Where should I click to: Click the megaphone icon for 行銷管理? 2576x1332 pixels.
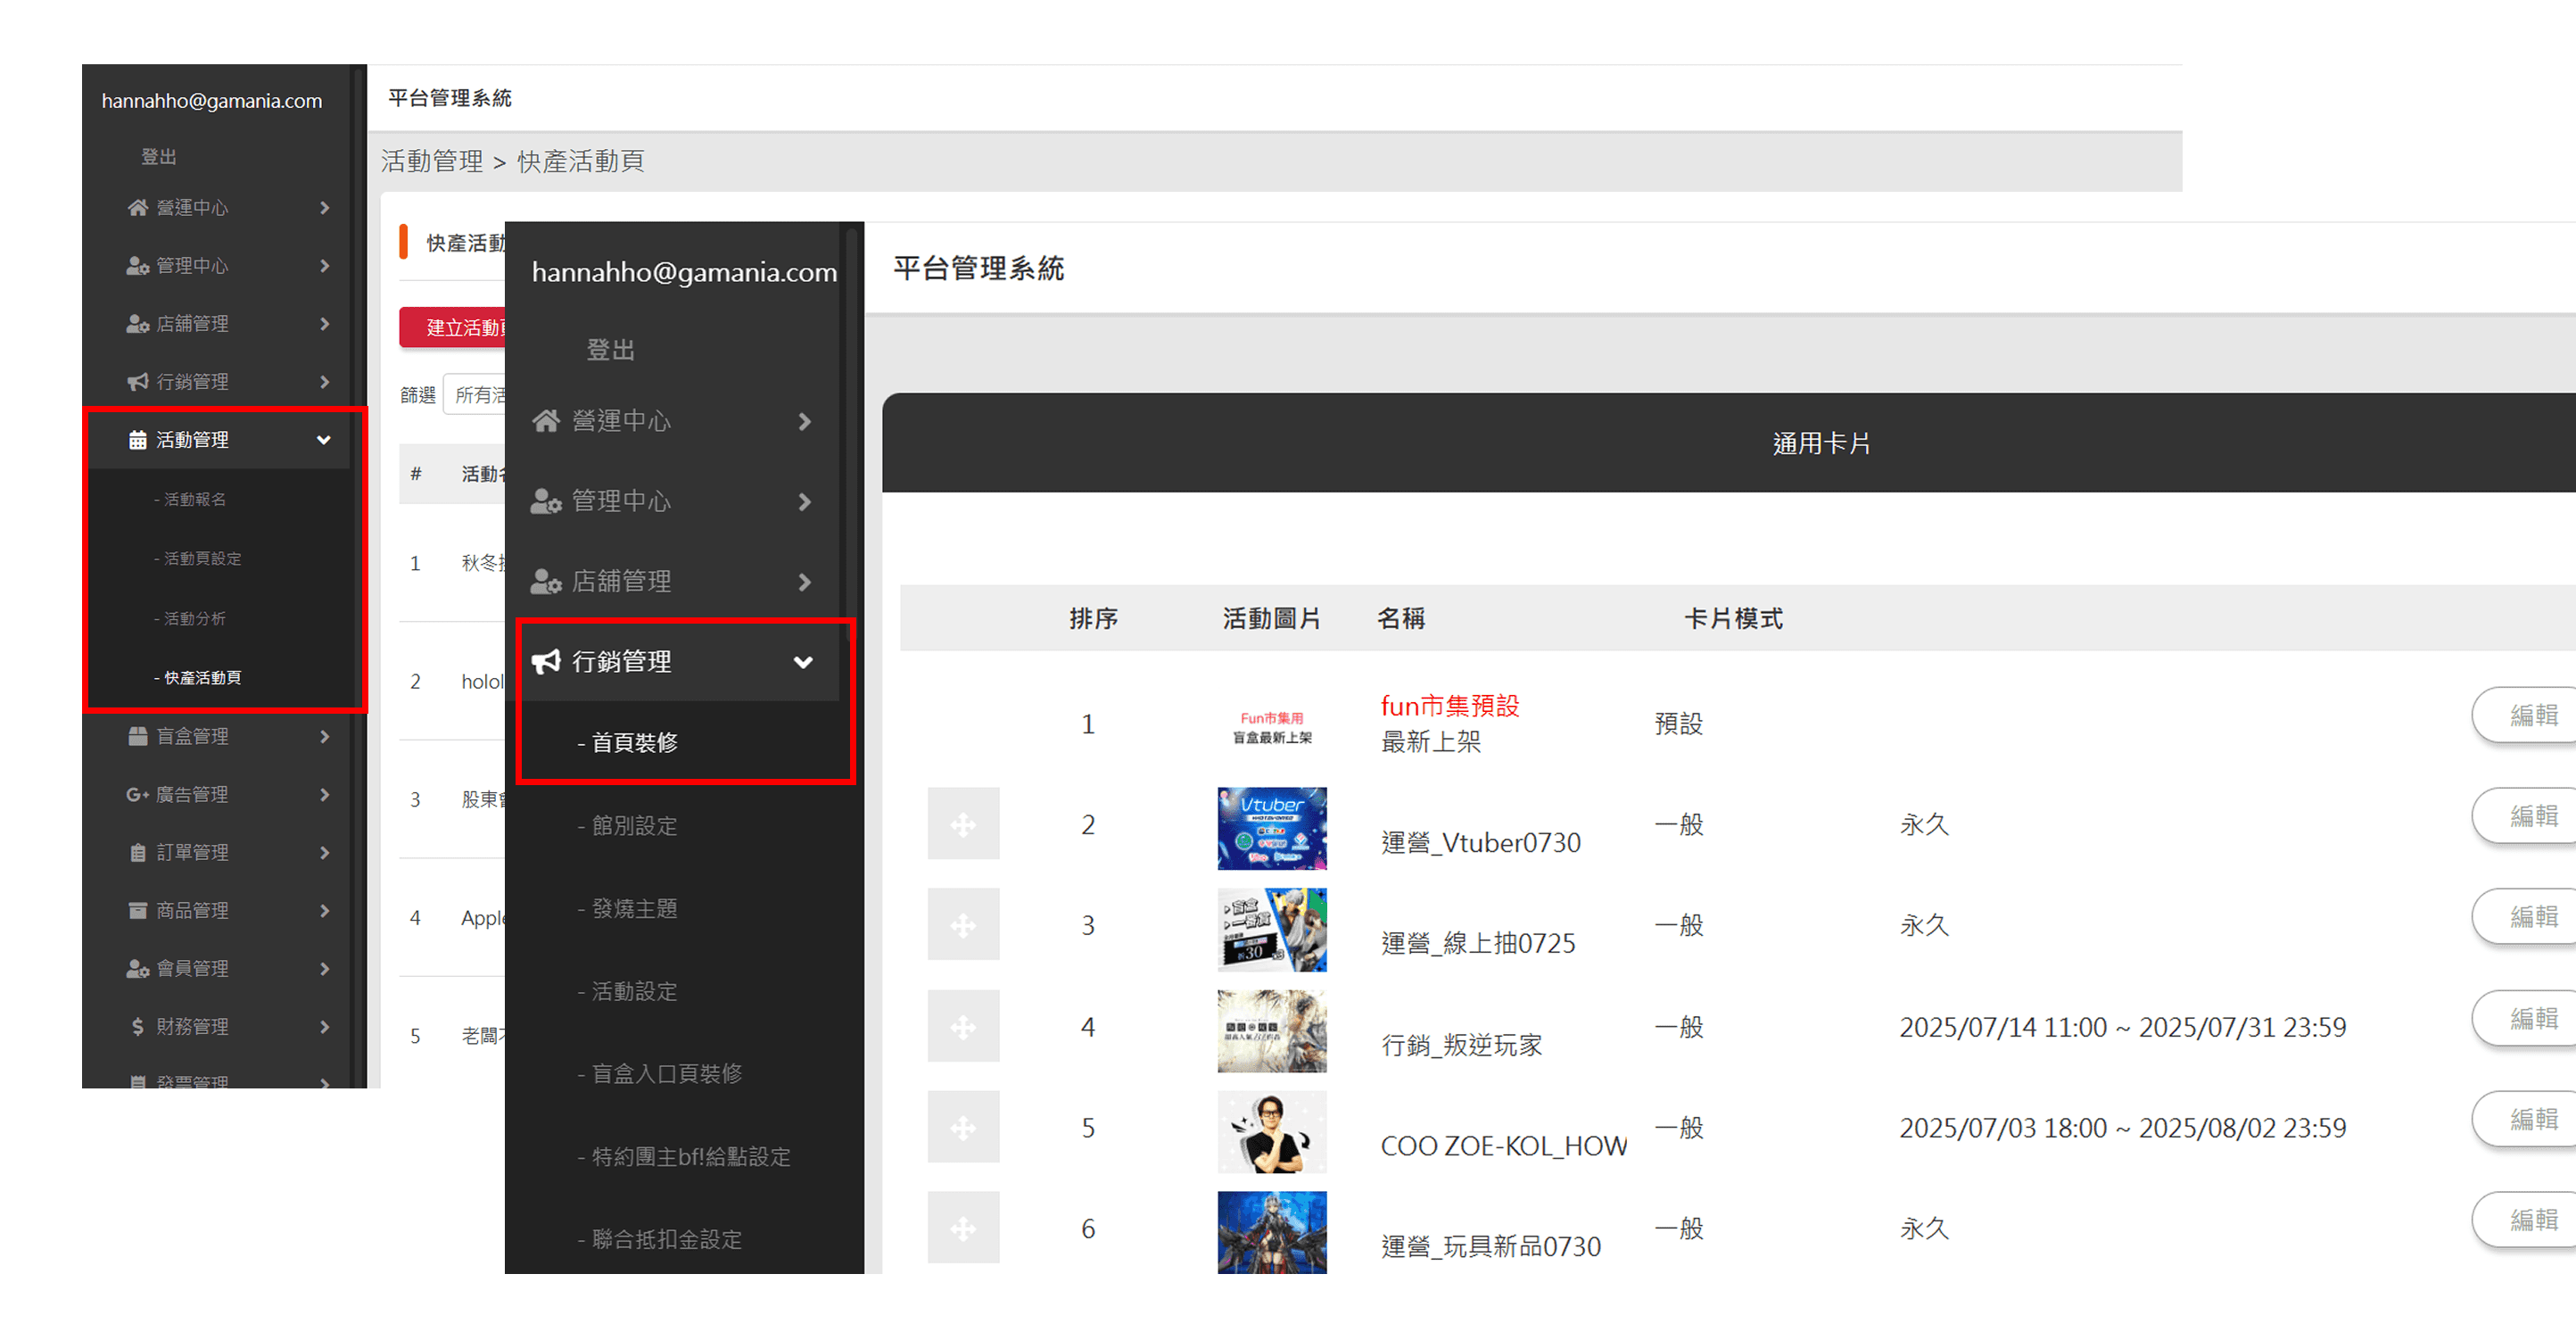click(x=546, y=661)
